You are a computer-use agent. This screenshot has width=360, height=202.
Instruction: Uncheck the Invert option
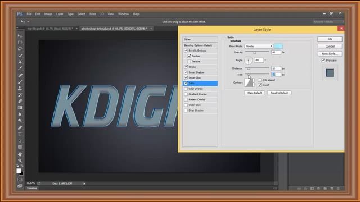coord(260,85)
